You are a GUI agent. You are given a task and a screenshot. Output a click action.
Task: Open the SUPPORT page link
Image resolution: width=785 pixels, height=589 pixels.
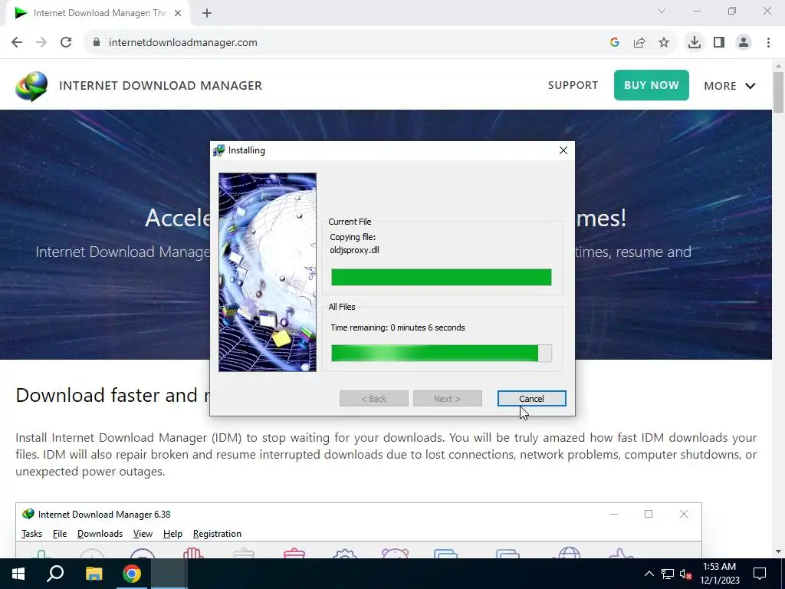coord(573,85)
